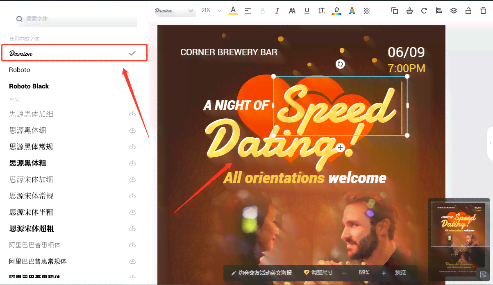Download cloud icon for 阿里巴巴普惠细体
This screenshot has height=285, width=493.
pyautogui.click(x=132, y=245)
